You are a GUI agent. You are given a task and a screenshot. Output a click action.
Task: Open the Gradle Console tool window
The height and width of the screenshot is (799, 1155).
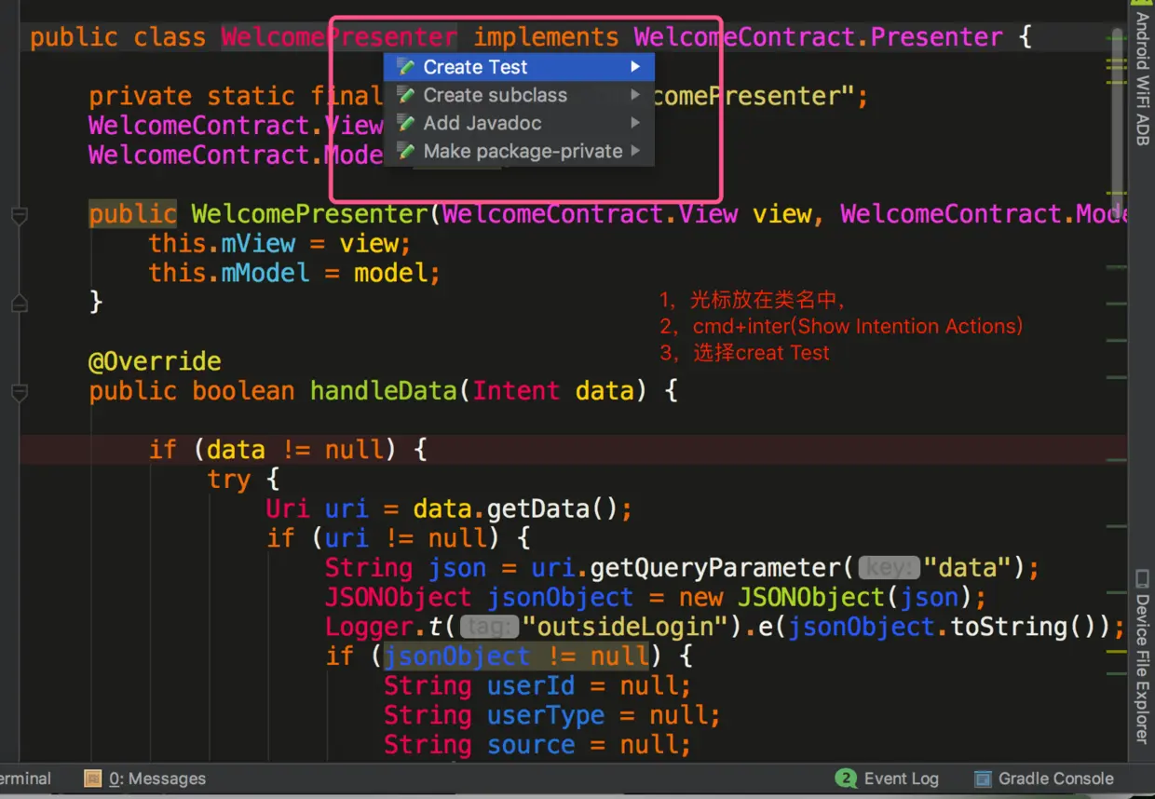click(1044, 779)
